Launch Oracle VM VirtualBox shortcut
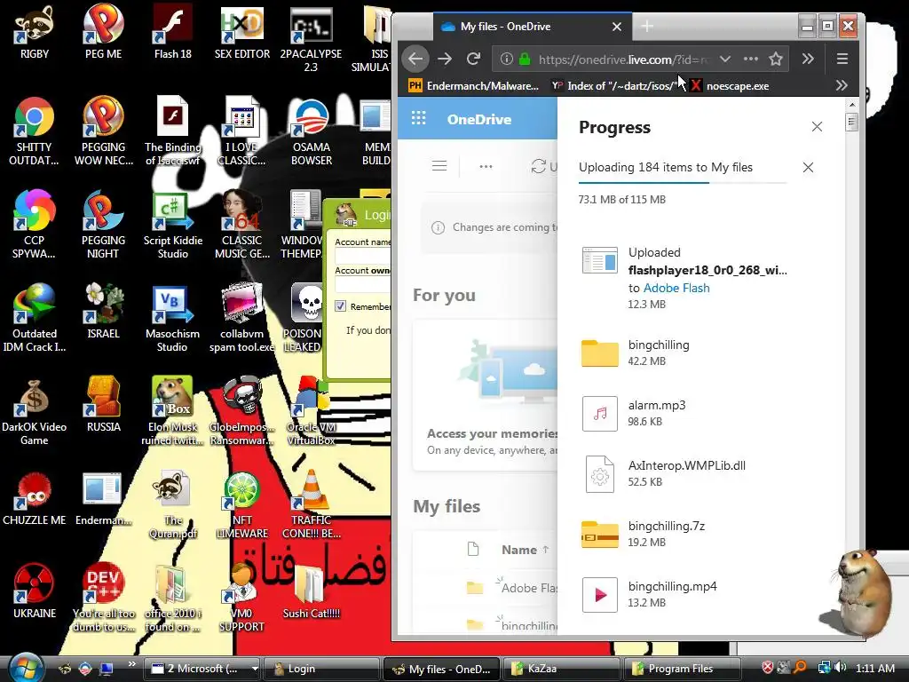This screenshot has height=682, width=909. click(312, 412)
